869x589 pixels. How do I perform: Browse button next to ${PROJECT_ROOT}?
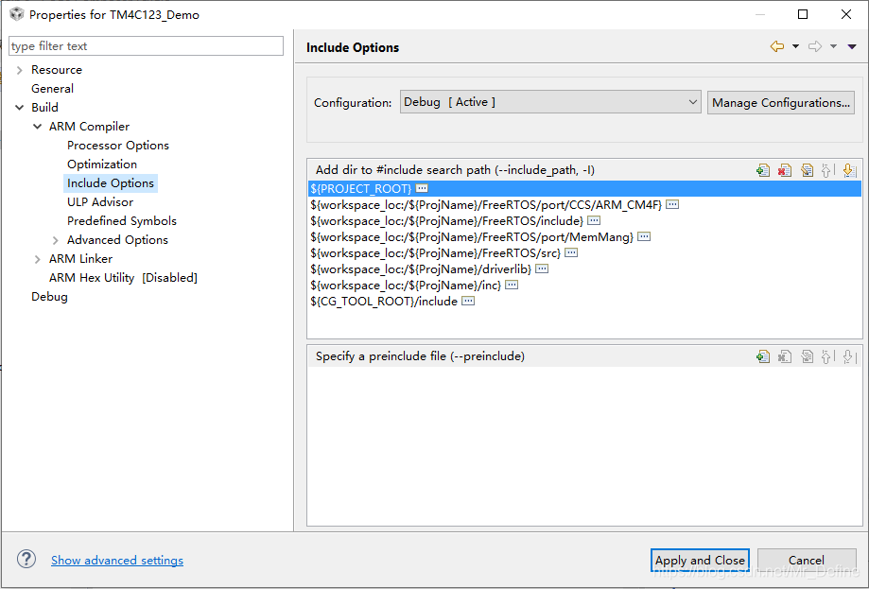(422, 188)
